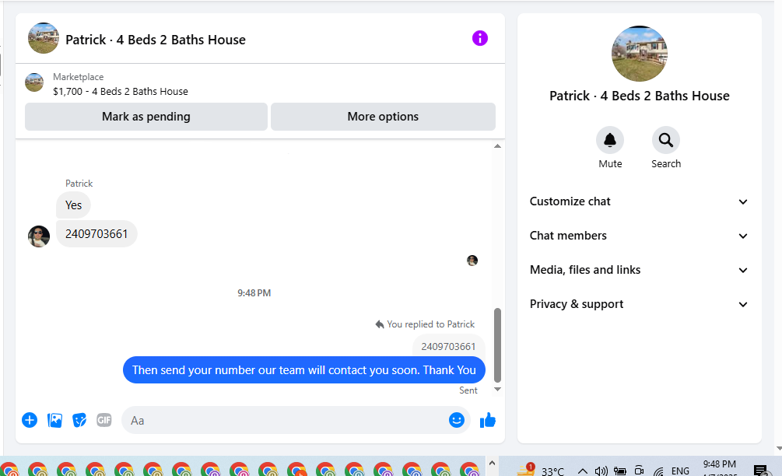This screenshot has height=476, width=782.
Task: Click the large listing photo in right panel
Action: [x=640, y=54]
